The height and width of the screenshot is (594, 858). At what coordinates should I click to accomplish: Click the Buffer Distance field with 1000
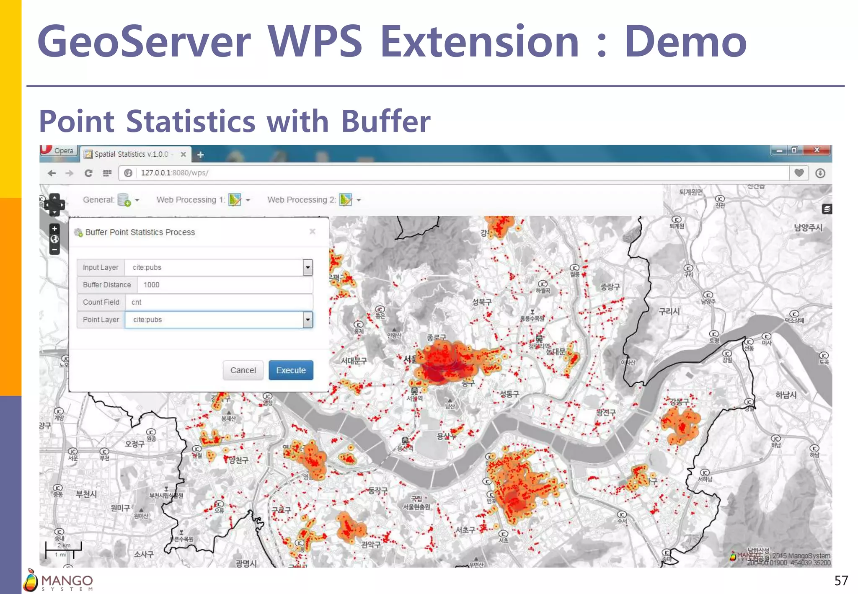pyautogui.click(x=225, y=285)
